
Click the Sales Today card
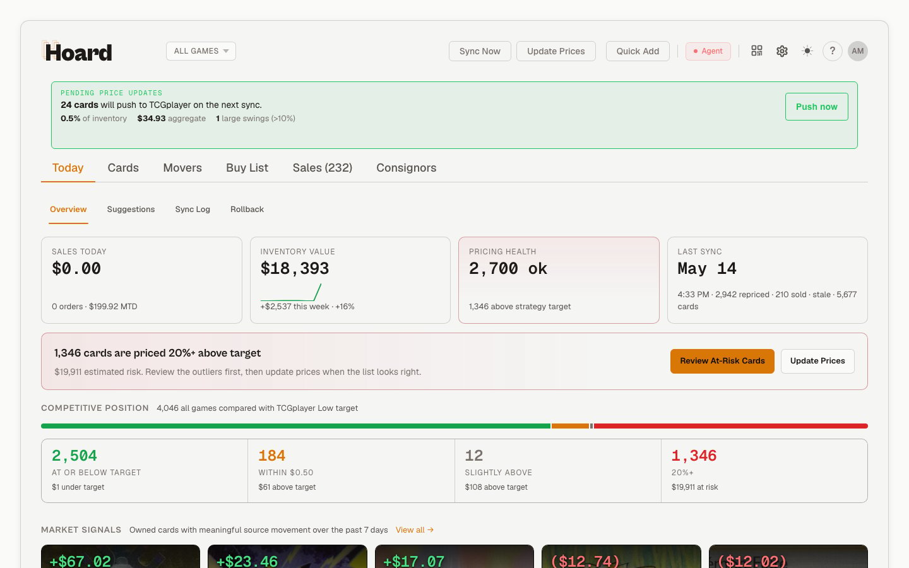point(141,280)
